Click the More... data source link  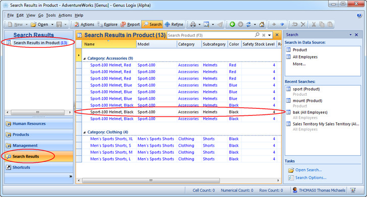(x=299, y=64)
